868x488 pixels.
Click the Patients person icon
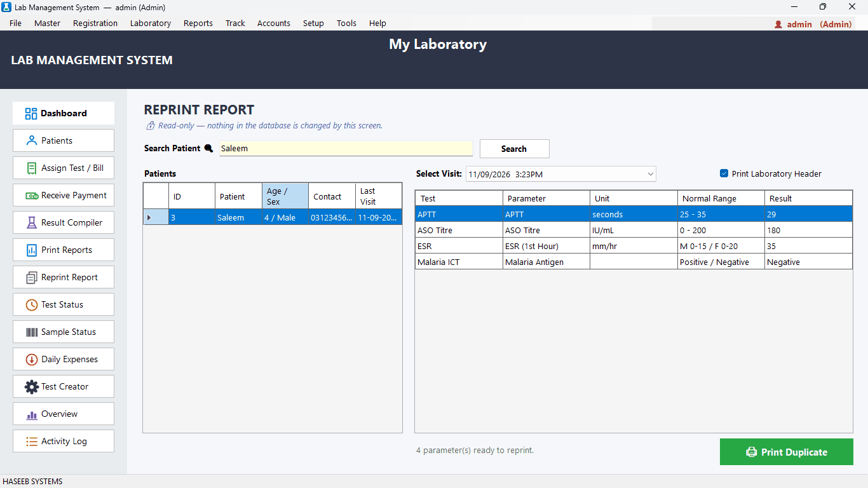coord(31,140)
